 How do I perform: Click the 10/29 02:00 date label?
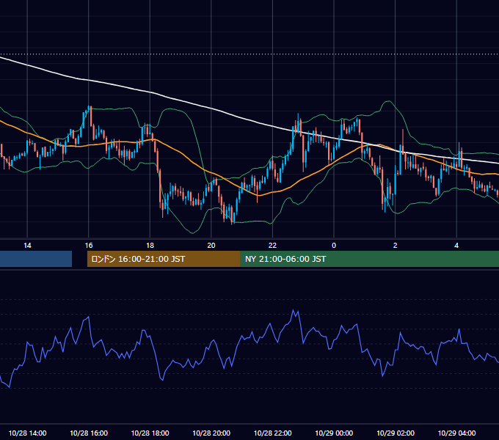(396, 433)
